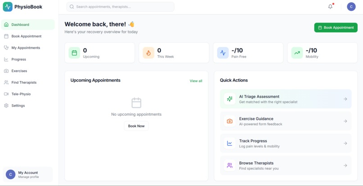
Task: Select Progress in the sidebar
Action: [x=28, y=59]
